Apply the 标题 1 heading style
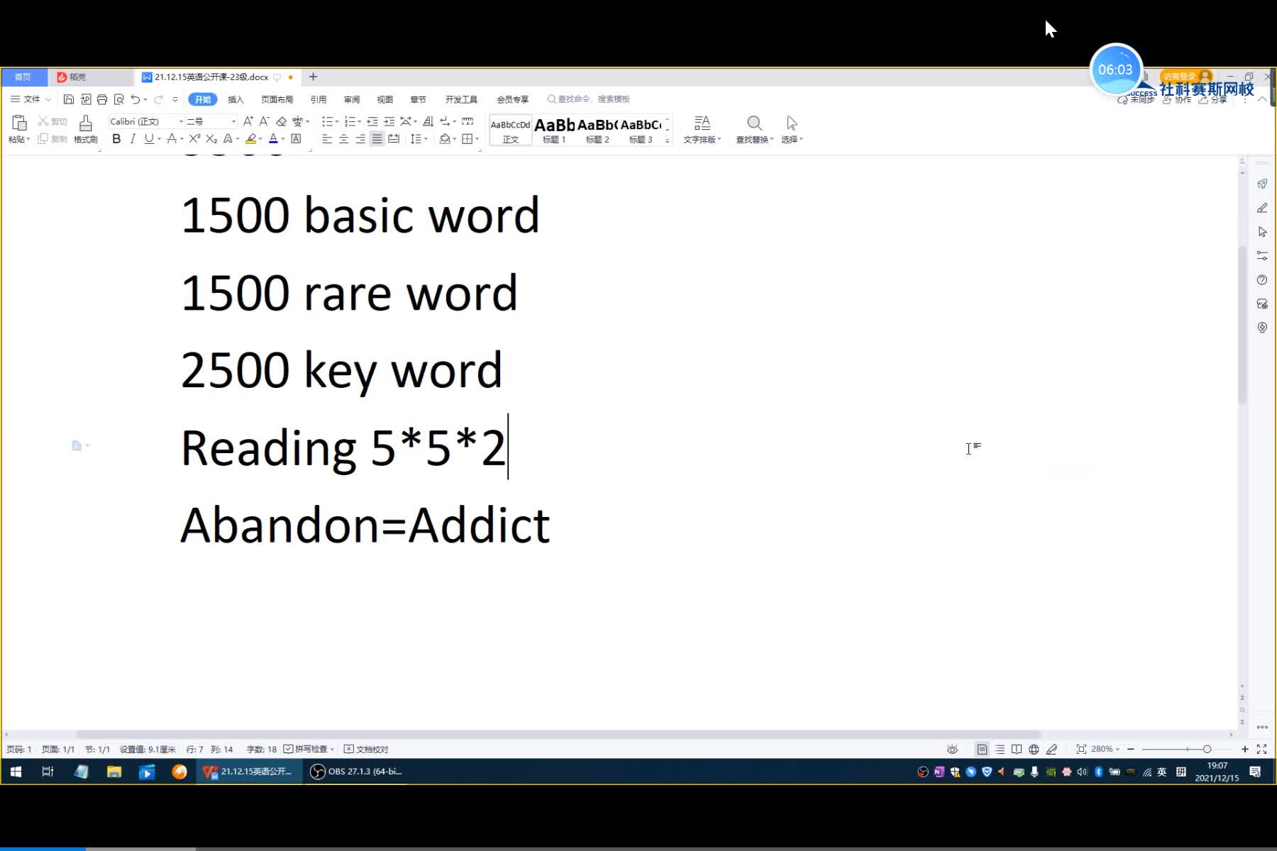This screenshot has height=851, width=1277. (x=554, y=130)
